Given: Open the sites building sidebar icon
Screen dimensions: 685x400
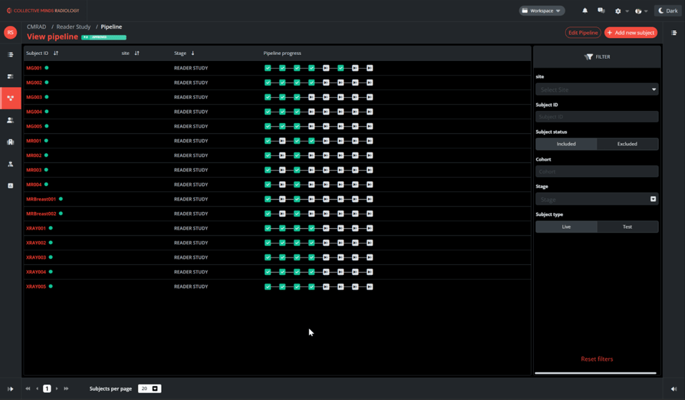Looking at the screenshot, I should click(x=11, y=142).
